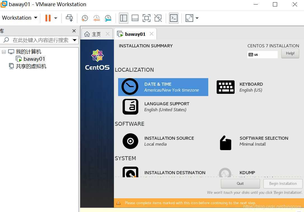Screen dimensions: 304x212
Task: Select 共享的虚拟机 in the library
Action: tap(31, 66)
